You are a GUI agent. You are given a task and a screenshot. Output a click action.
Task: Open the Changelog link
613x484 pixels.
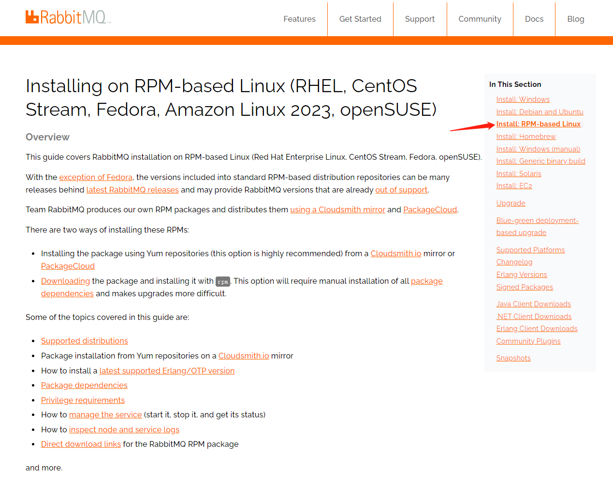514,262
